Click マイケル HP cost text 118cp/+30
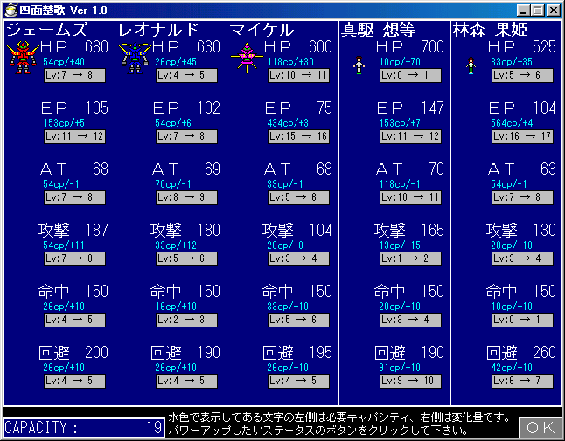 (290, 62)
